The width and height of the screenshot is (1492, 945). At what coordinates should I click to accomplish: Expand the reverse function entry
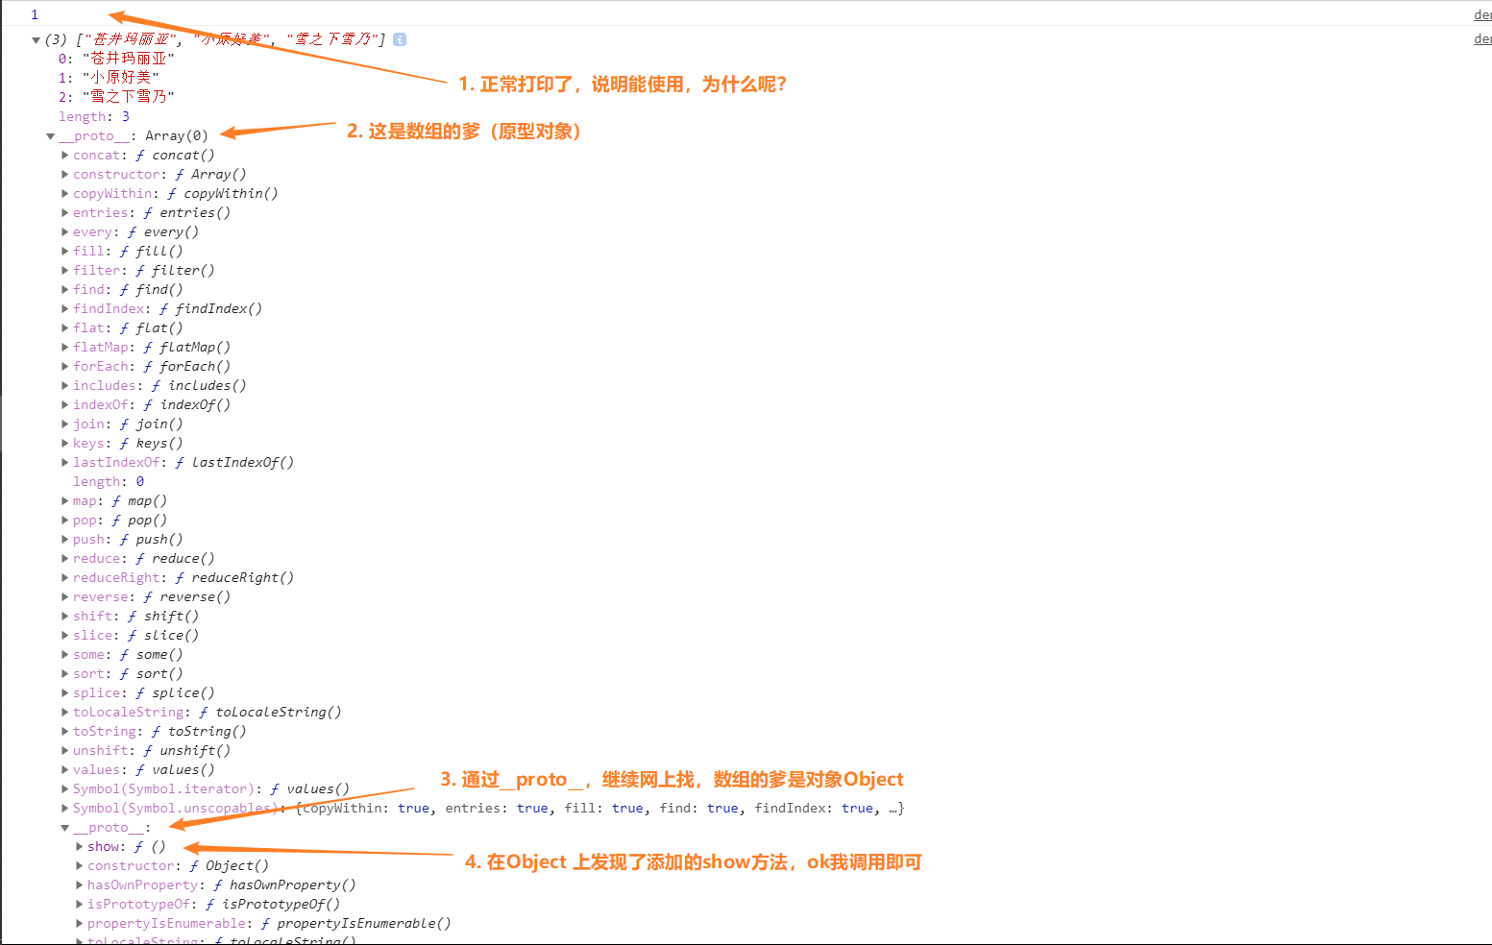(x=64, y=596)
